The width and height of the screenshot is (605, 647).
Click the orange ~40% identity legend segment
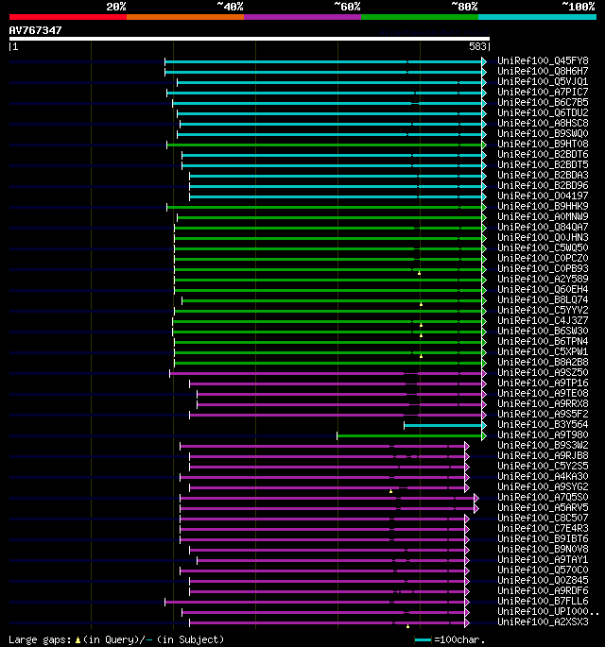(185, 17)
